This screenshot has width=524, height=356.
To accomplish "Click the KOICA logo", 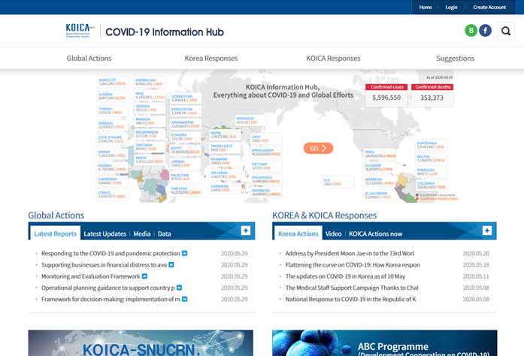I will (x=80, y=32).
